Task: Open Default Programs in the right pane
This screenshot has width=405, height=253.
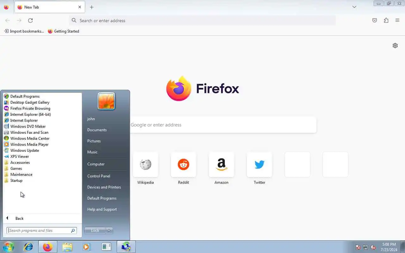Action: [102, 198]
